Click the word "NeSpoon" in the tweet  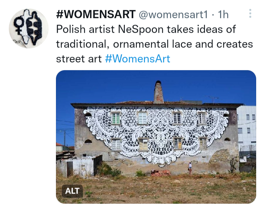(x=141, y=29)
